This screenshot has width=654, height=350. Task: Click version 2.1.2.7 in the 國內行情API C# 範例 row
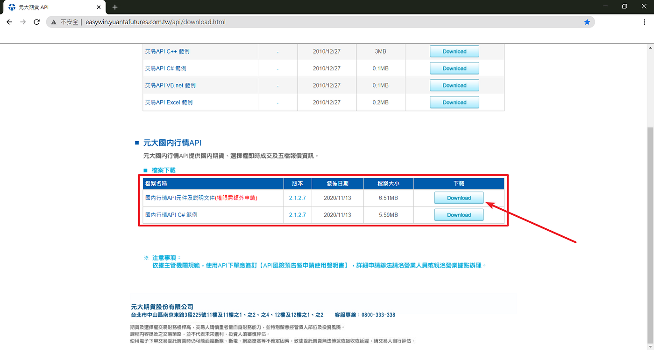pos(298,215)
